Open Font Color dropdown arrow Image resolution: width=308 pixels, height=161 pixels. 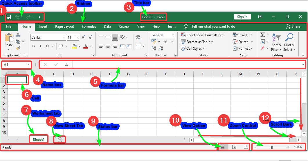click(91, 46)
